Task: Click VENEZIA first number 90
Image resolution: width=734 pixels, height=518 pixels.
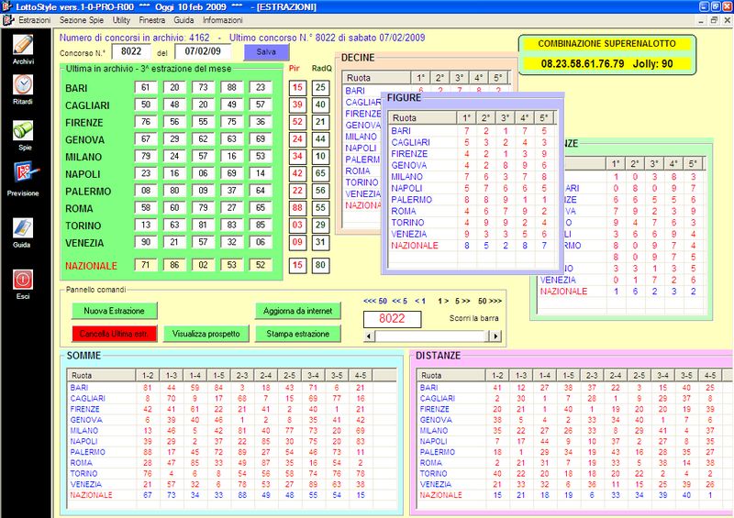Action: pos(146,242)
